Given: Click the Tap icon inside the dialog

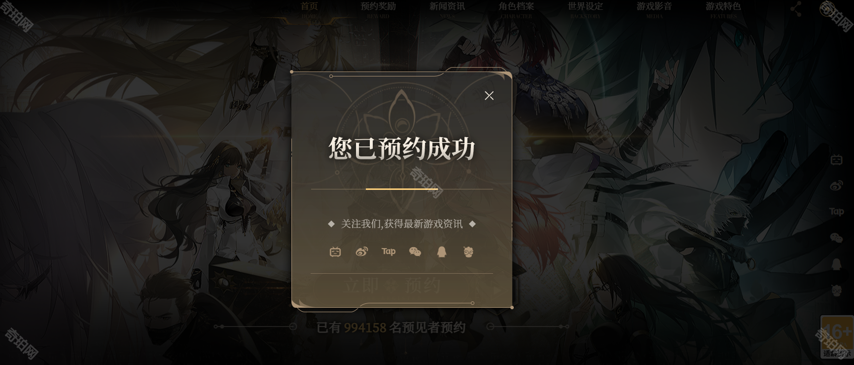Looking at the screenshot, I should click(x=389, y=252).
